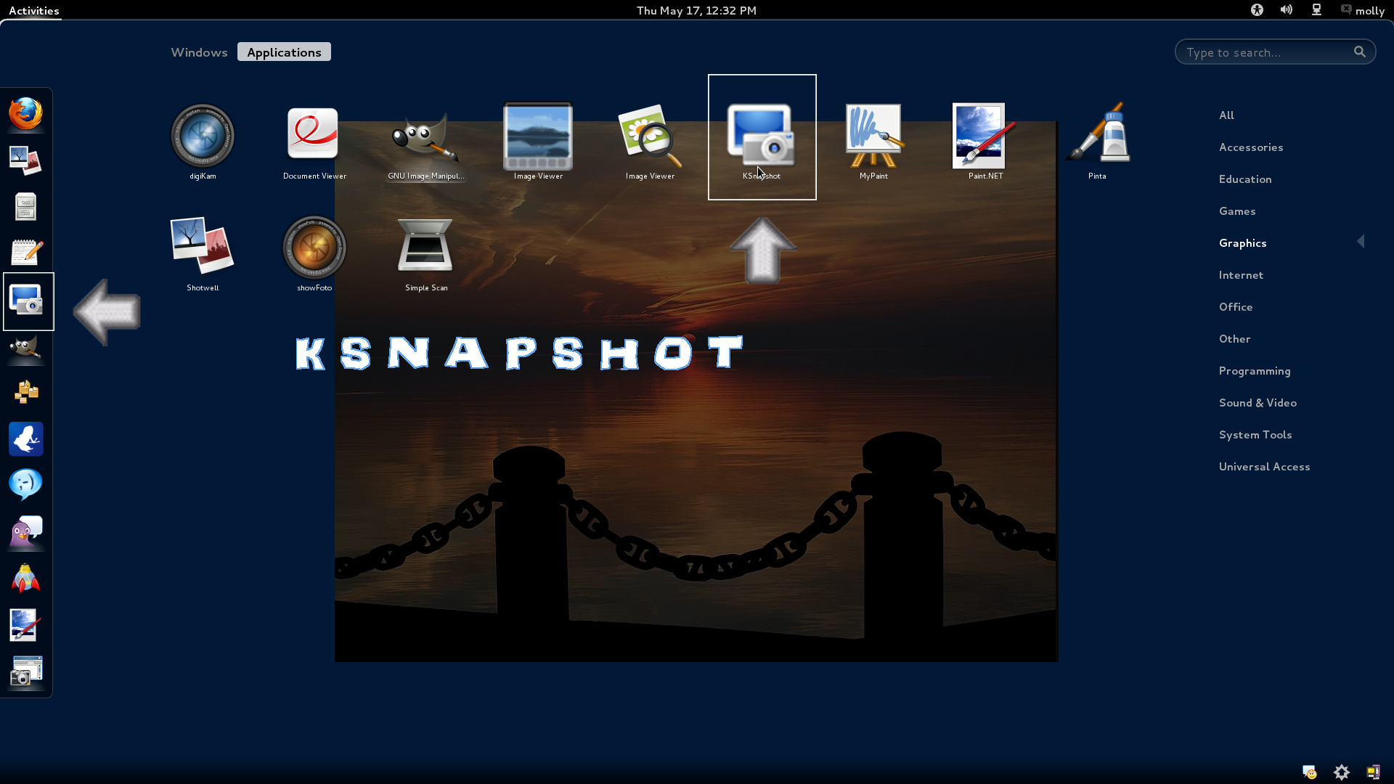Switch to the Windows view
The height and width of the screenshot is (784, 1394).
(199, 52)
